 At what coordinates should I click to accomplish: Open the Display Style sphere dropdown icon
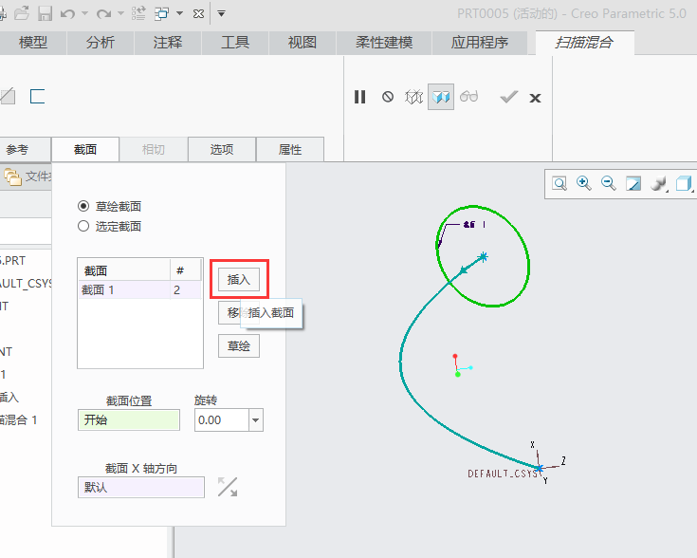(659, 184)
